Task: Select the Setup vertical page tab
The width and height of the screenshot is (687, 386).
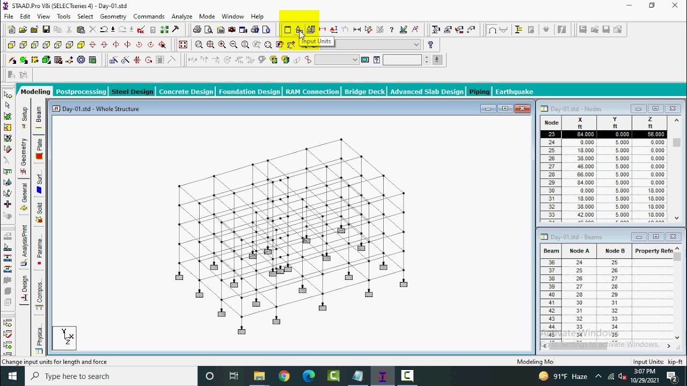Action: click(24, 117)
